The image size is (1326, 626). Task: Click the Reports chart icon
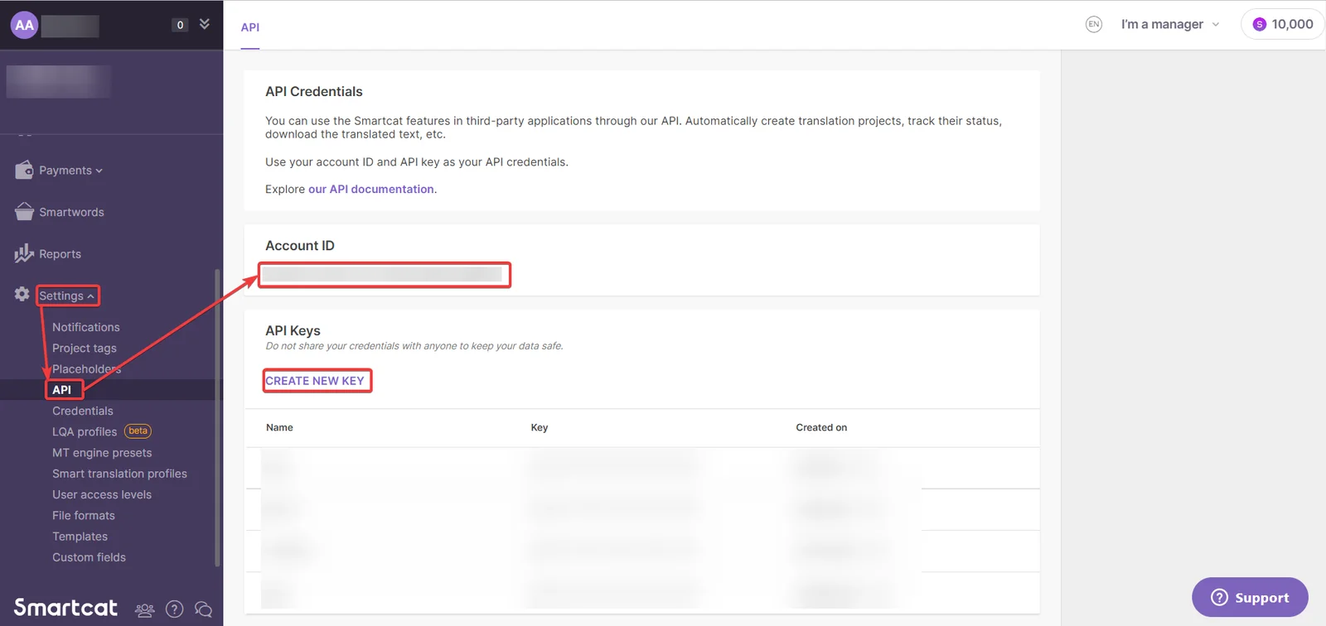click(24, 253)
